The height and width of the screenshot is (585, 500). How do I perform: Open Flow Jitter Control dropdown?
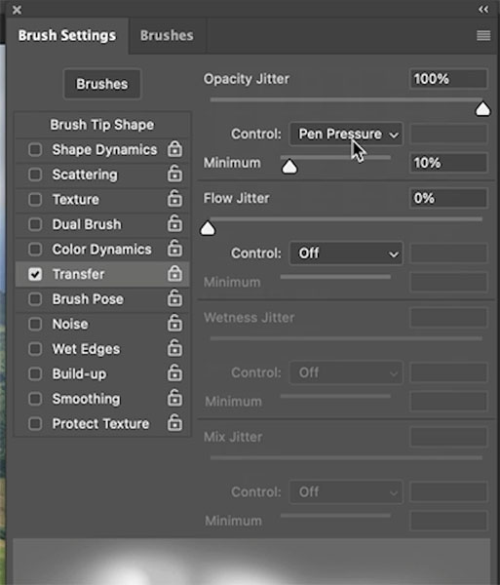[346, 253]
